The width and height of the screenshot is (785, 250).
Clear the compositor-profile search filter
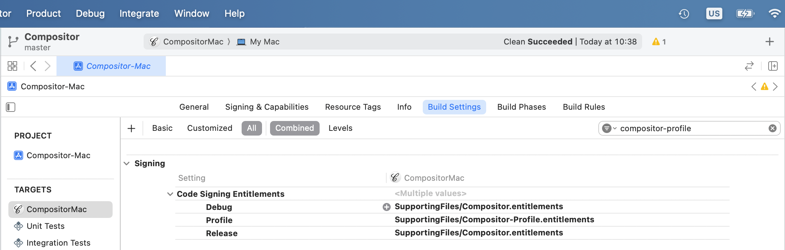point(772,128)
